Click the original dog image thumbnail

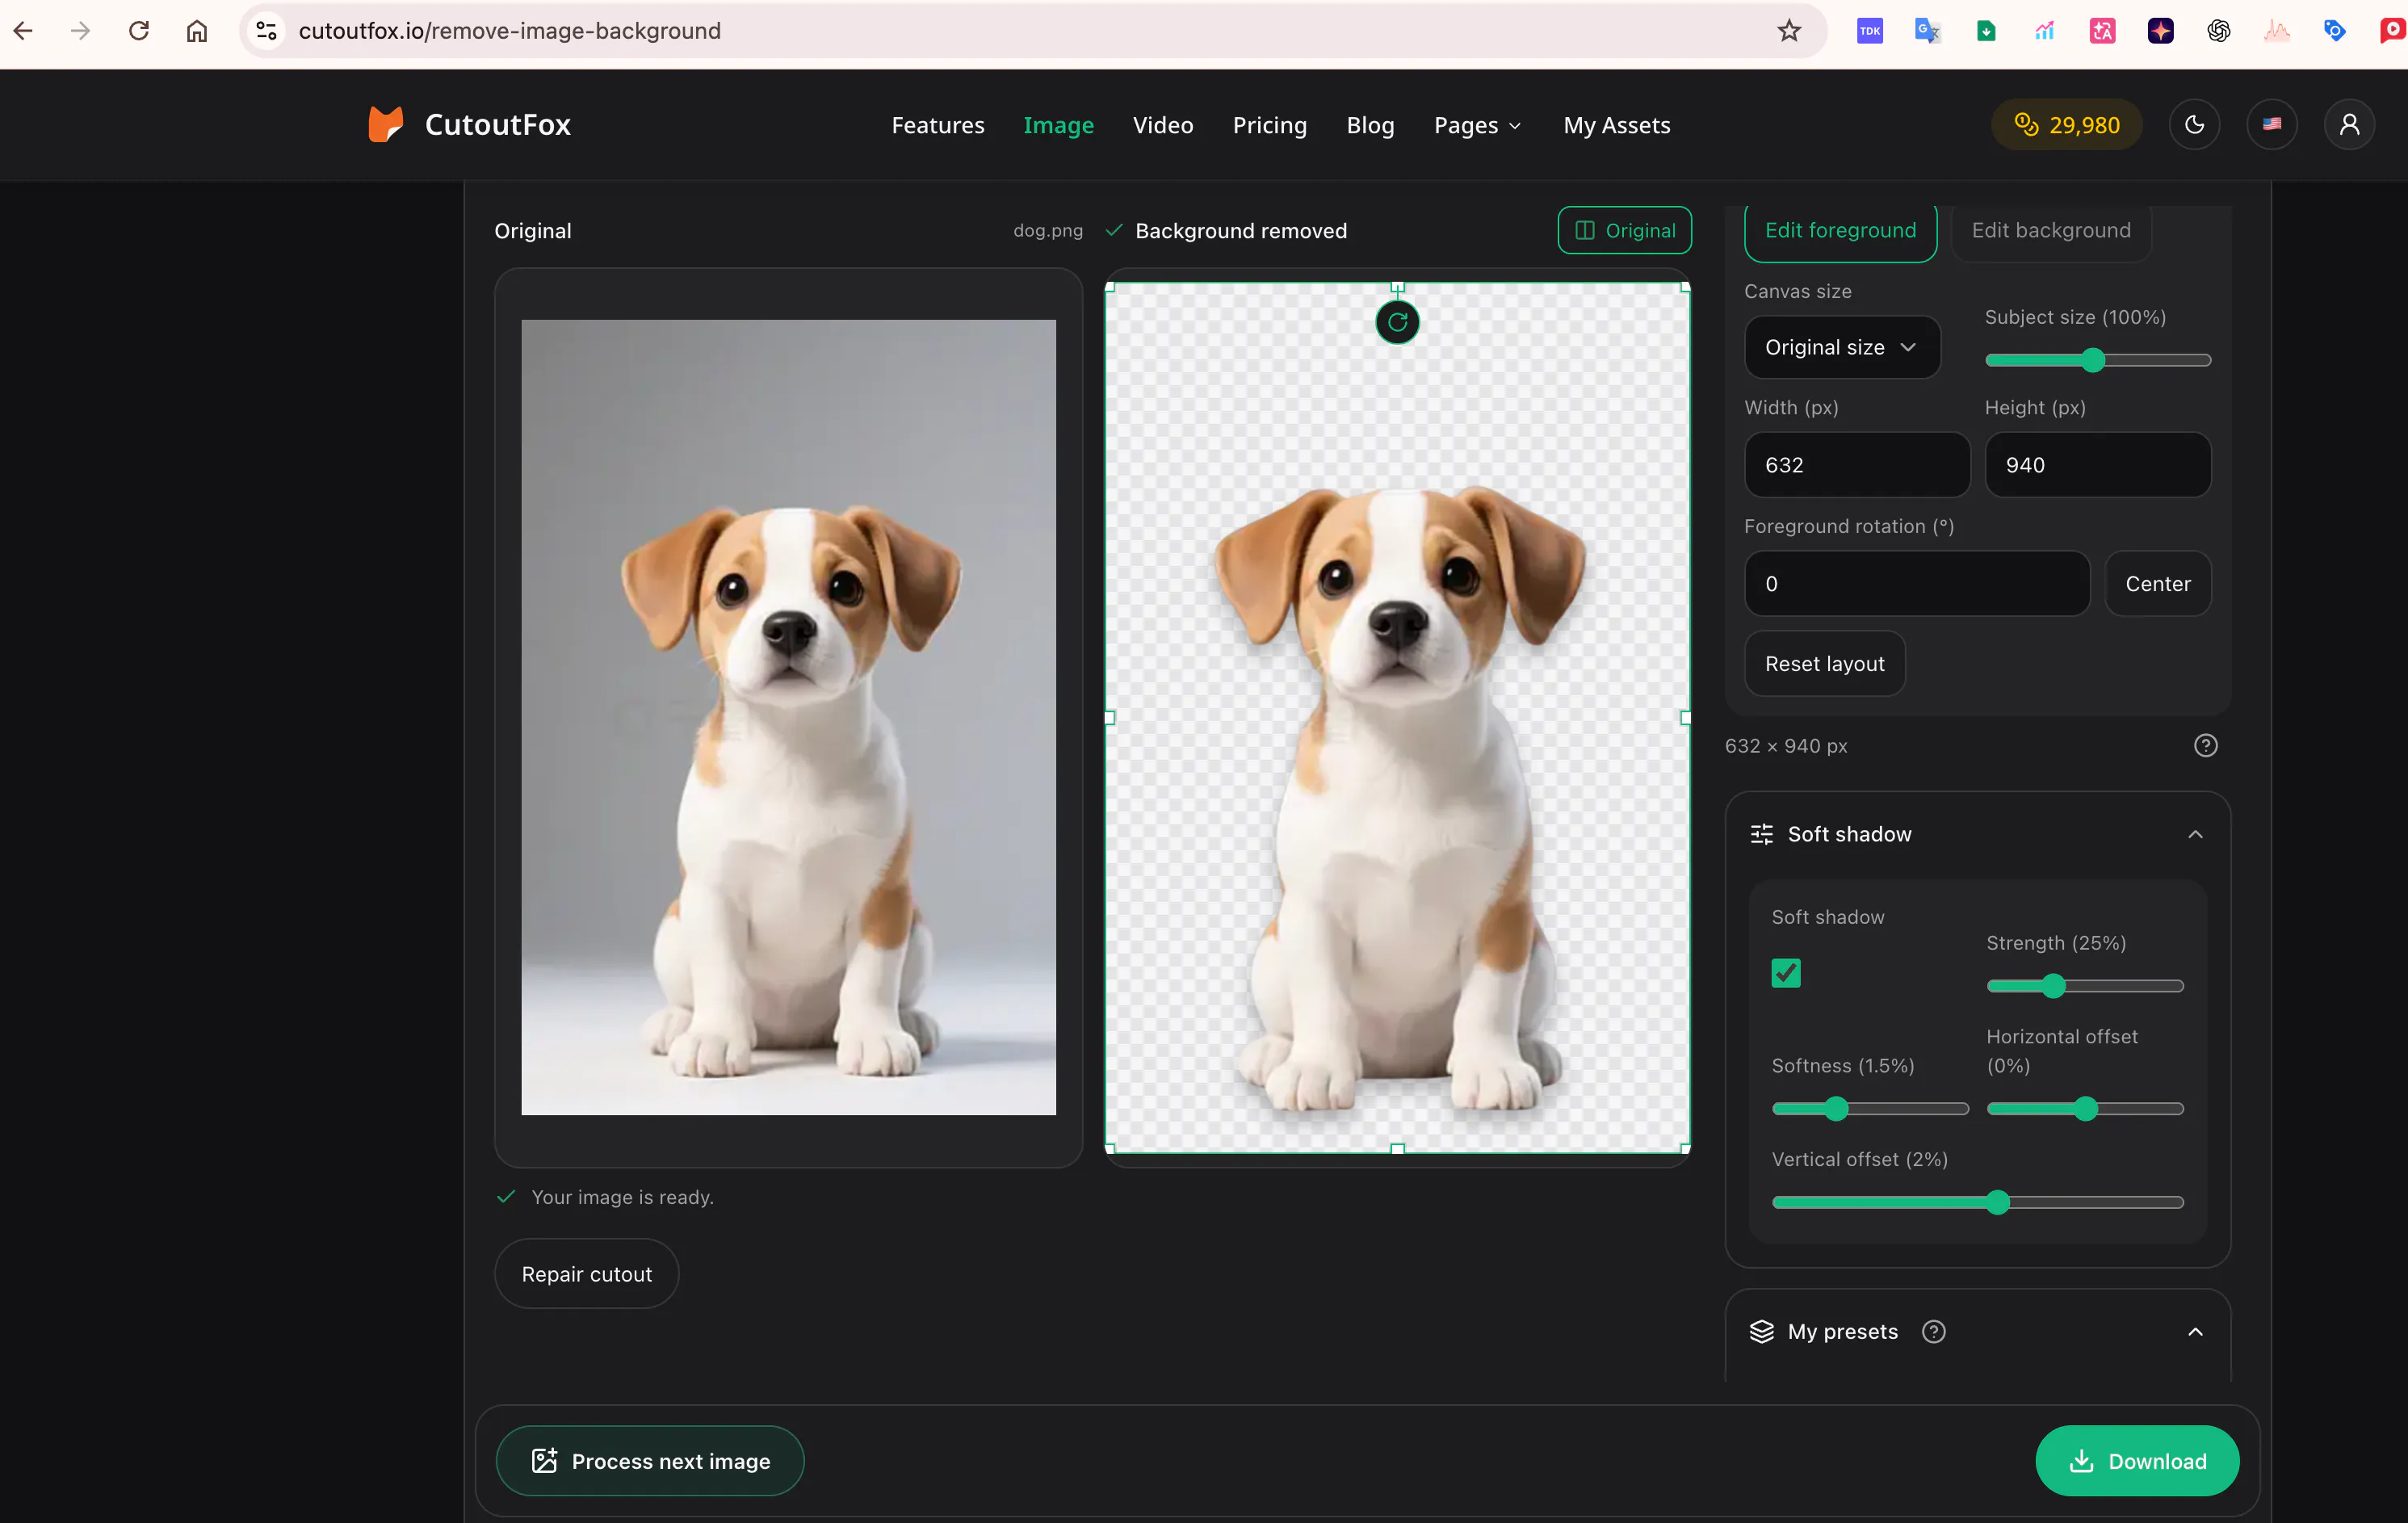[x=788, y=717]
